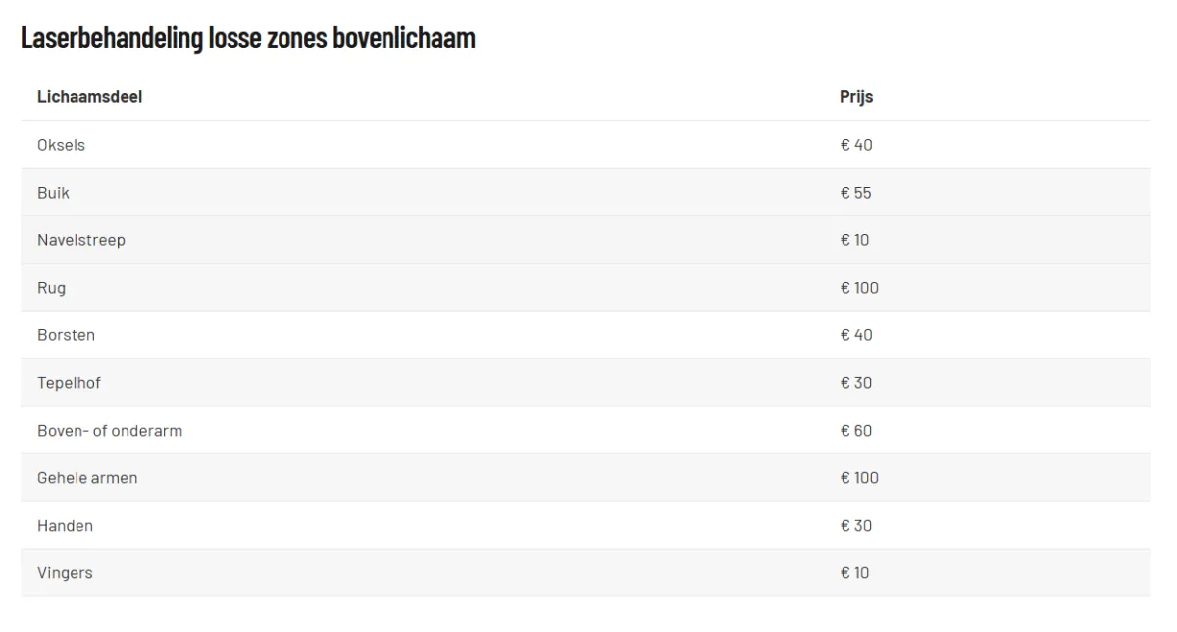The height and width of the screenshot is (632, 1177).
Task: Click the € 40 price for Oksels
Action: (x=856, y=145)
